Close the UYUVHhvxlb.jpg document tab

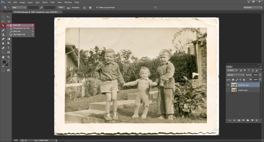tap(61, 12)
